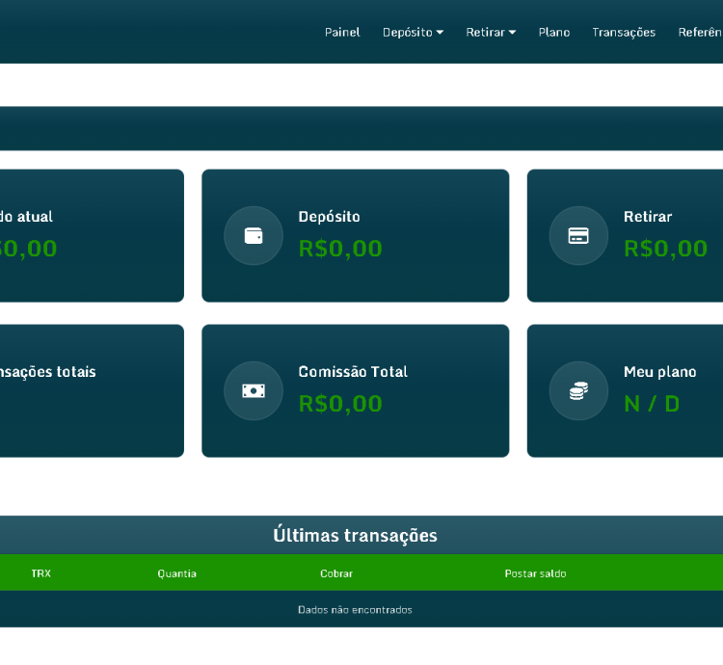Click the Cobrar column header
This screenshot has width=723, height=665.
(x=336, y=573)
